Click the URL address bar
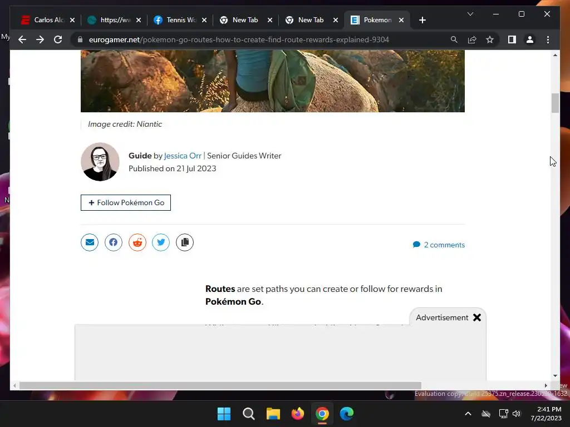The width and height of the screenshot is (570, 427). tap(239, 39)
